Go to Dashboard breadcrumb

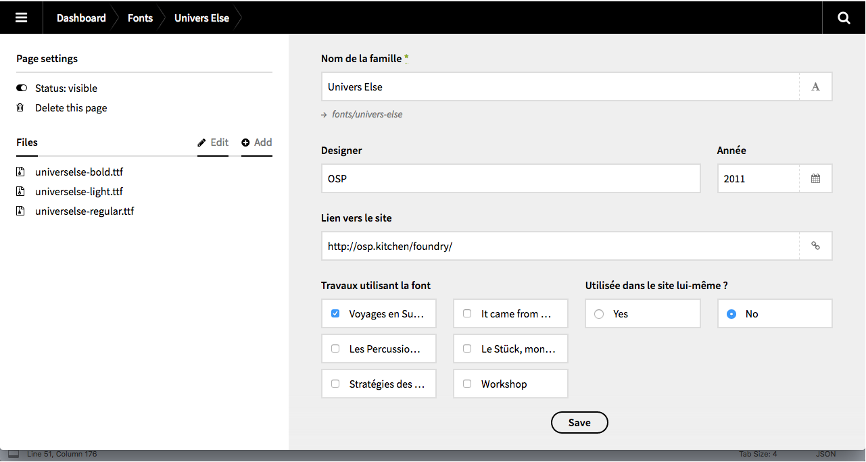(x=81, y=18)
